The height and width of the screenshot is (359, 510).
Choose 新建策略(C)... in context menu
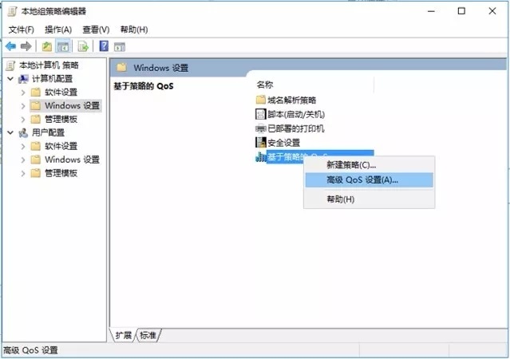351,164
